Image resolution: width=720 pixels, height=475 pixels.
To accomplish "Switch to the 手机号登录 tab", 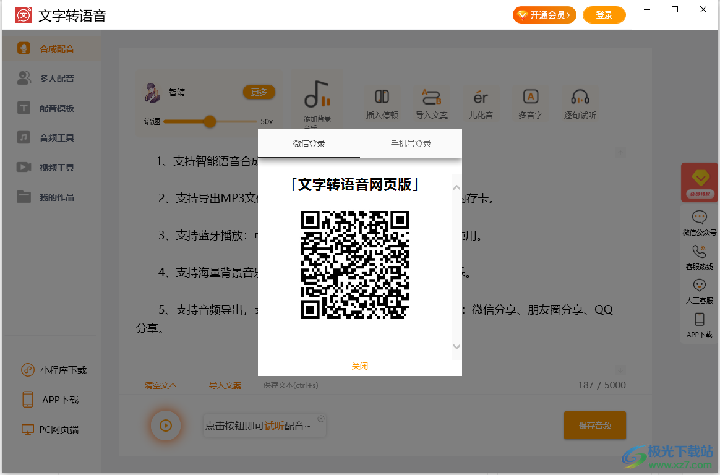I will [411, 143].
